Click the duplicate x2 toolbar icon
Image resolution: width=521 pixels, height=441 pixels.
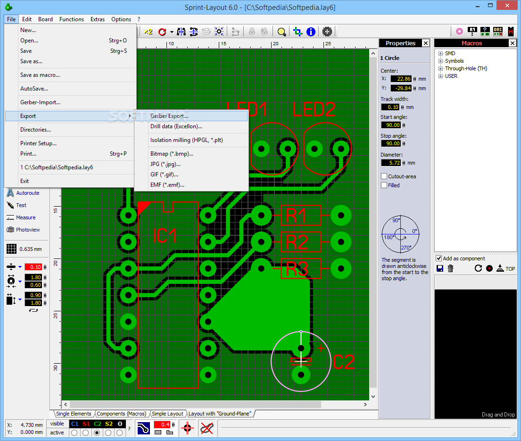(x=149, y=32)
